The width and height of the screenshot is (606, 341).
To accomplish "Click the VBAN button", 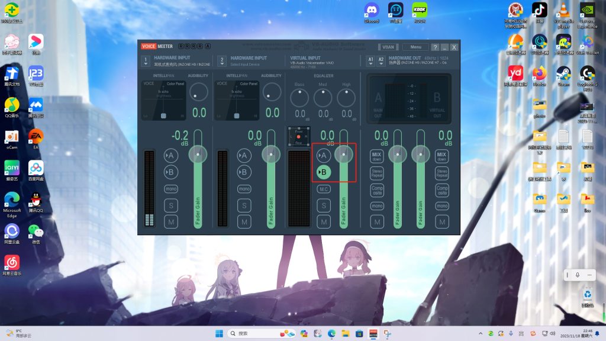I will 388,47.
